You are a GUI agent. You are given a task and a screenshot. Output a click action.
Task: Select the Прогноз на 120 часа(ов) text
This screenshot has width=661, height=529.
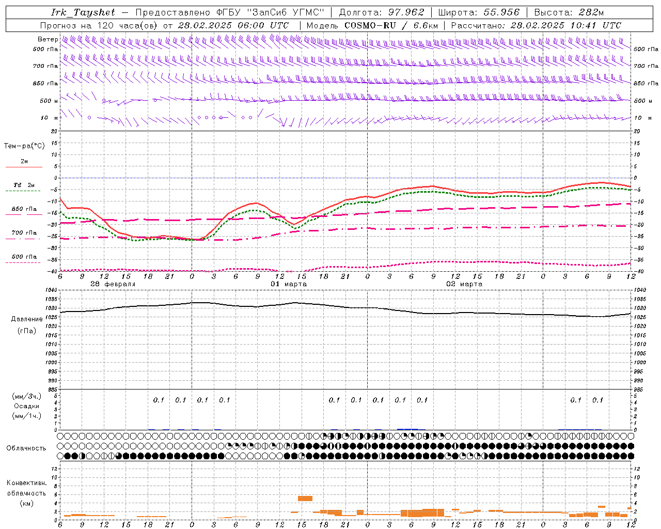click(x=100, y=25)
